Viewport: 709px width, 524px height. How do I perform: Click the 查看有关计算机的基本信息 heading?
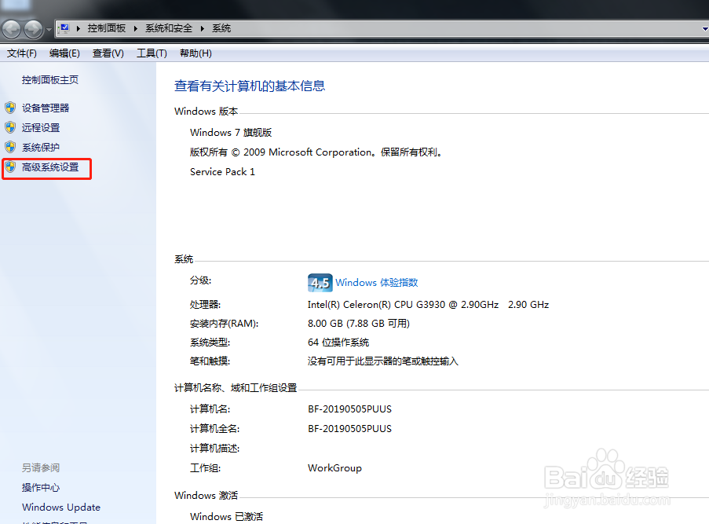coord(250,86)
